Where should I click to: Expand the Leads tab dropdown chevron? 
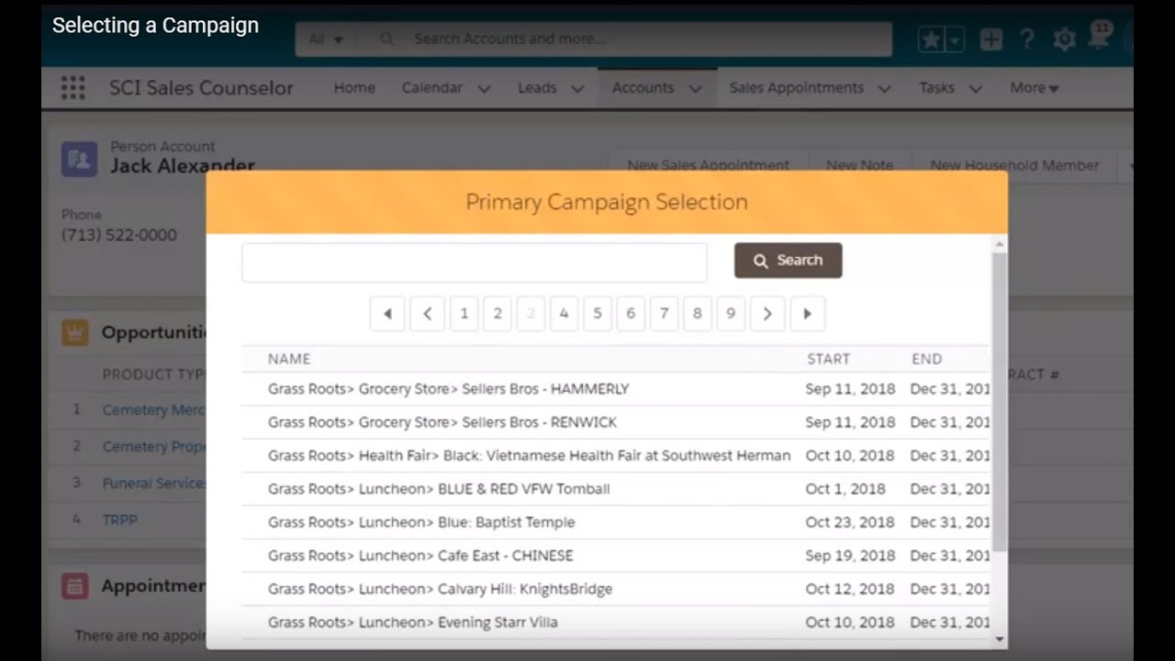pos(577,89)
